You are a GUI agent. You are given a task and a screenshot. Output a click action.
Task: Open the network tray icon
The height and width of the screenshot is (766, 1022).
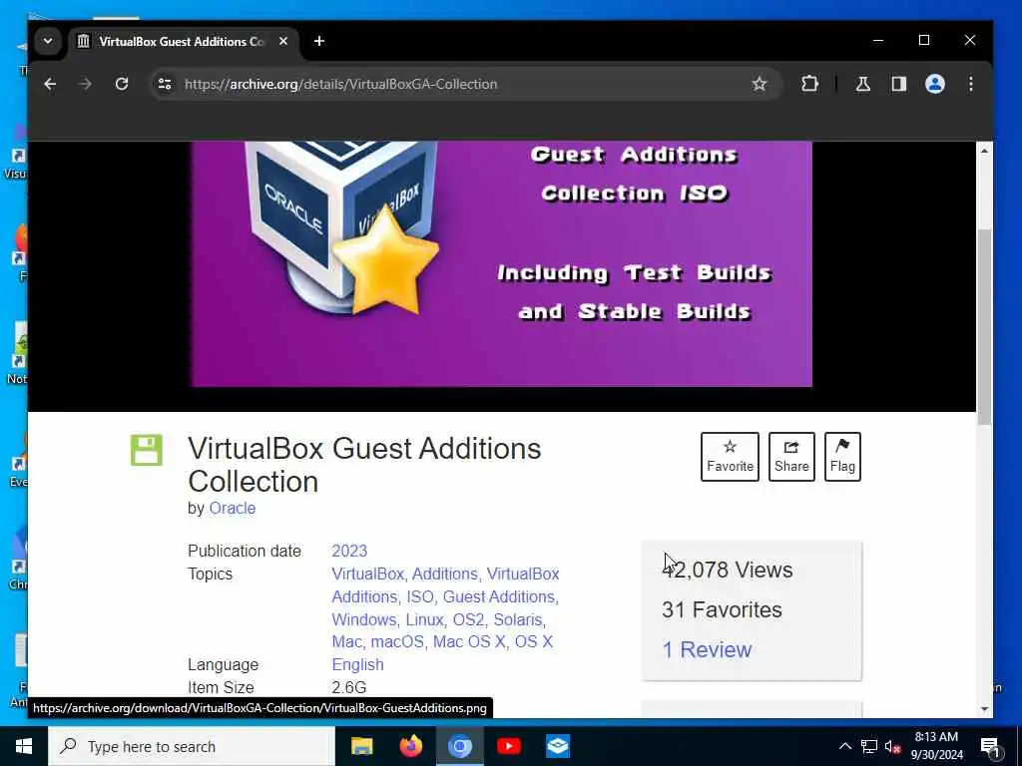[869, 746]
